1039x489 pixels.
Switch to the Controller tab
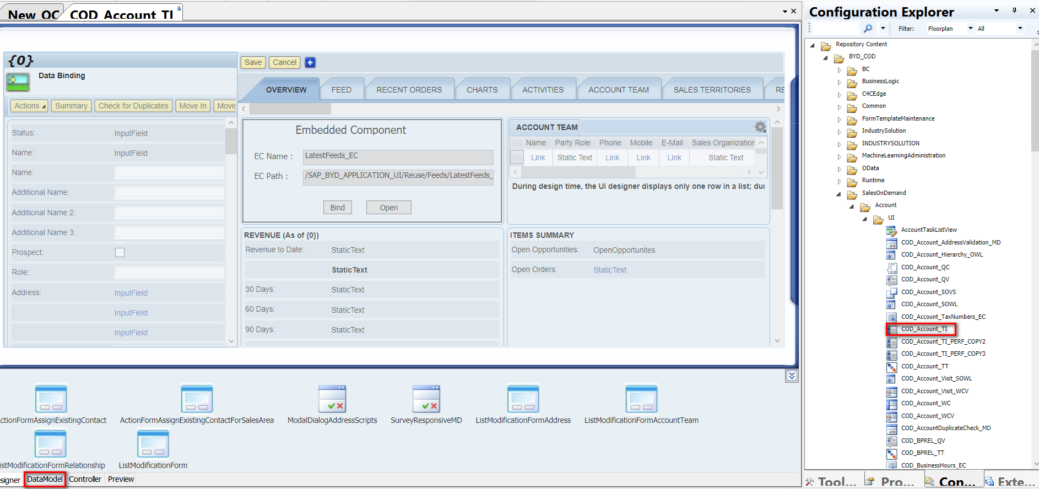(x=85, y=480)
